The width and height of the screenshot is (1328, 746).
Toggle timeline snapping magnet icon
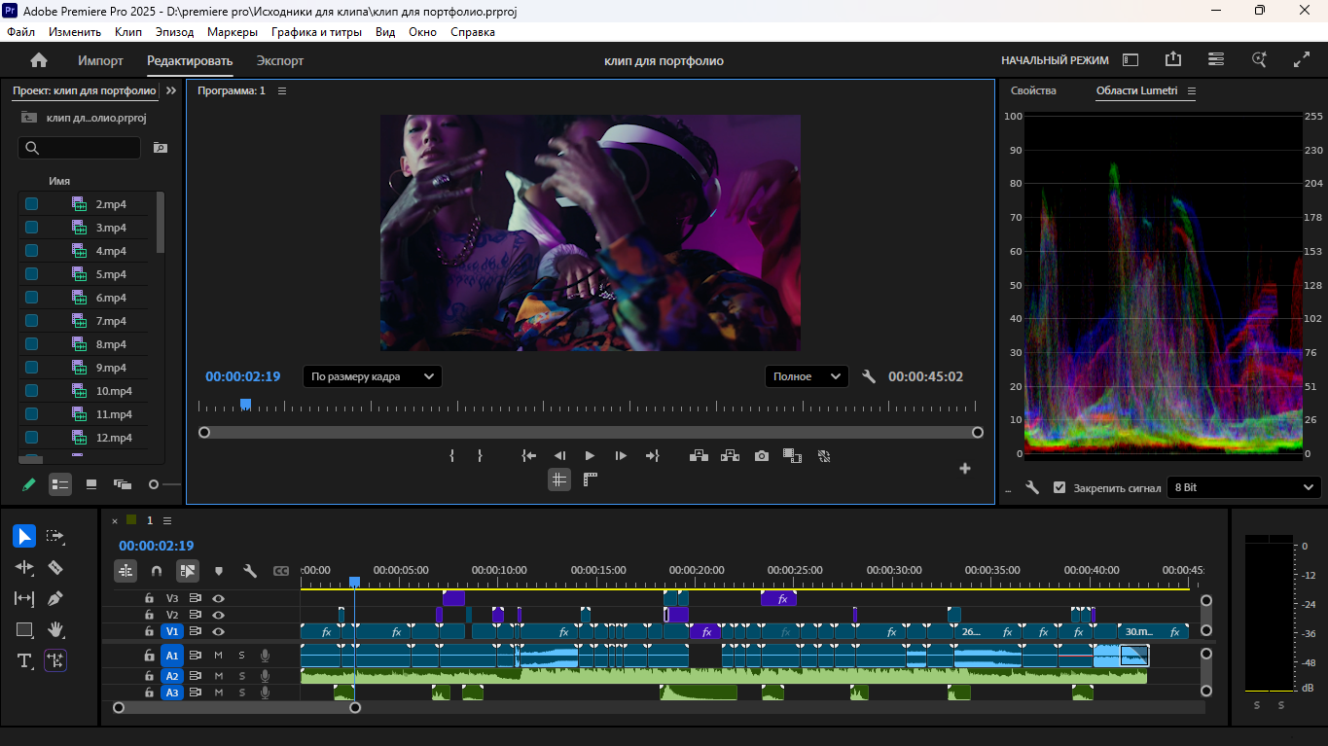157,571
